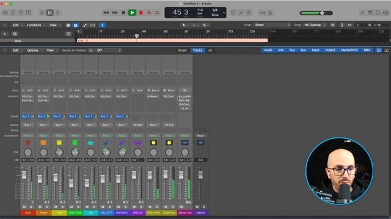Screen dimensions: 391x219
Task: Toggle the Sends on Faders power button
Action: point(91,50)
